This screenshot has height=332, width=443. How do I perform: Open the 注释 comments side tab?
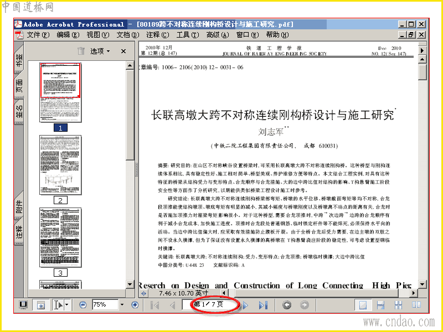(x=19, y=232)
